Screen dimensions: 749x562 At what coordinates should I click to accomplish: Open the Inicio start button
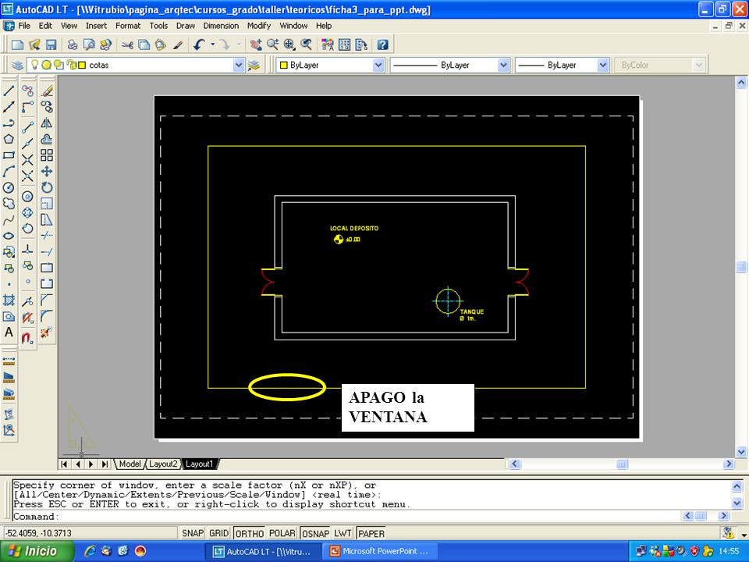click(37, 551)
